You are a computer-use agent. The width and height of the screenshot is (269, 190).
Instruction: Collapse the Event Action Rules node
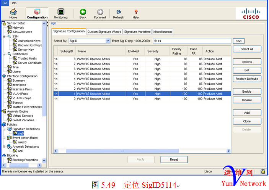click(4, 138)
